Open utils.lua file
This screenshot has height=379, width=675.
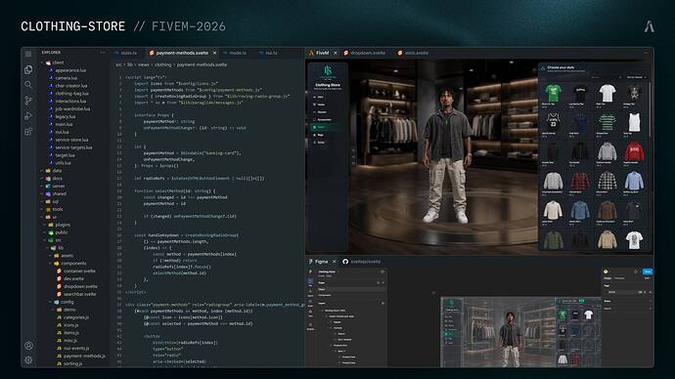pyautogui.click(x=63, y=163)
